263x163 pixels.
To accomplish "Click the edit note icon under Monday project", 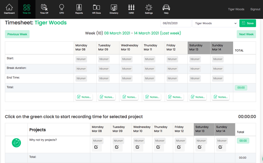I will click(96, 147).
